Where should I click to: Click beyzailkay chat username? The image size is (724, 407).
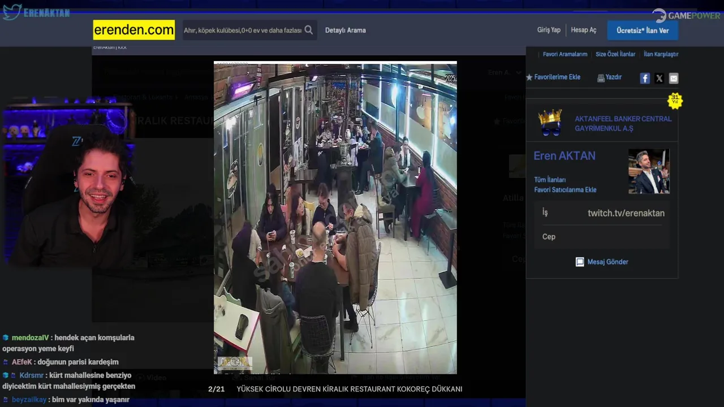tap(29, 400)
